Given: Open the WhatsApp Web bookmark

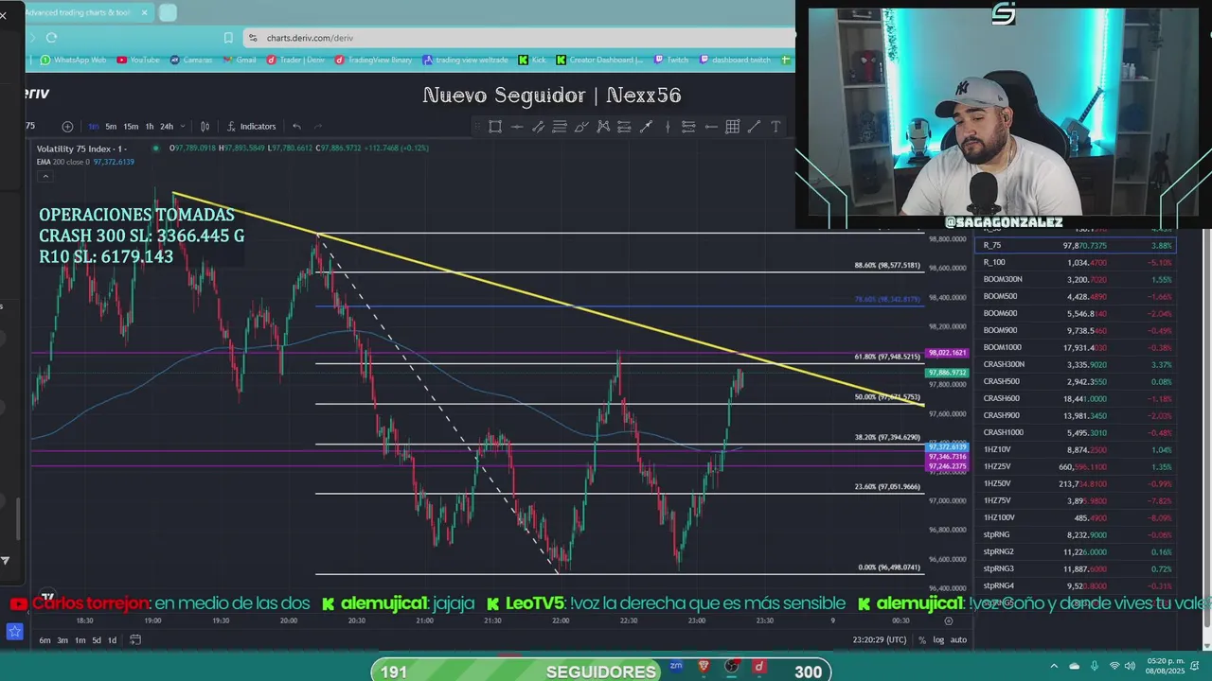Looking at the screenshot, I should click(74, 60).
